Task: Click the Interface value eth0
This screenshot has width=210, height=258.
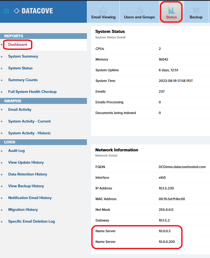Action: click(162, 178)
